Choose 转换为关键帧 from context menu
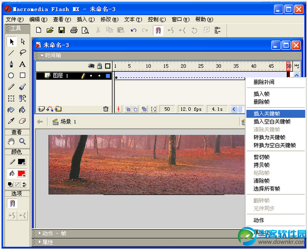This screenshot has height=249, width=307. [x=275, y=137]
